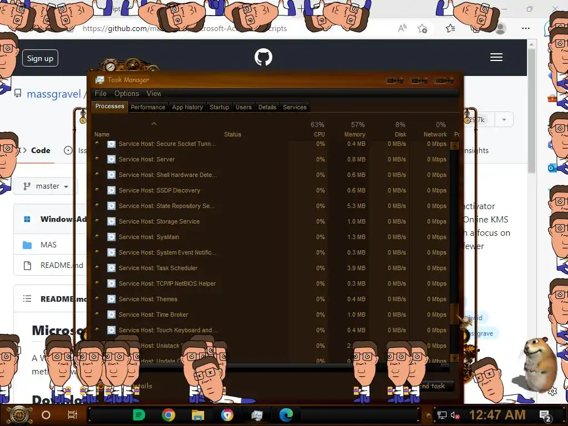The width and height of the screenshot is (568, 426).
Task: Add this page to Edge favorites
Action: [422, 29]
